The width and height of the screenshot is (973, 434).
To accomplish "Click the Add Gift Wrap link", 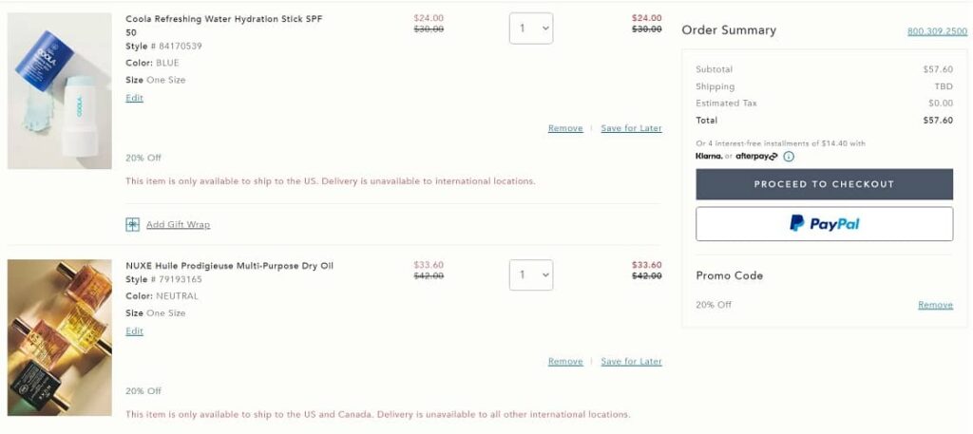I will point(178,225).
